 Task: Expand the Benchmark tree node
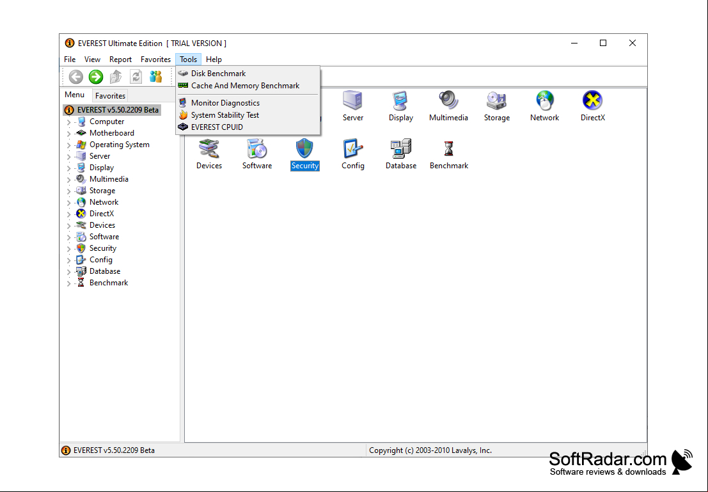68,283
